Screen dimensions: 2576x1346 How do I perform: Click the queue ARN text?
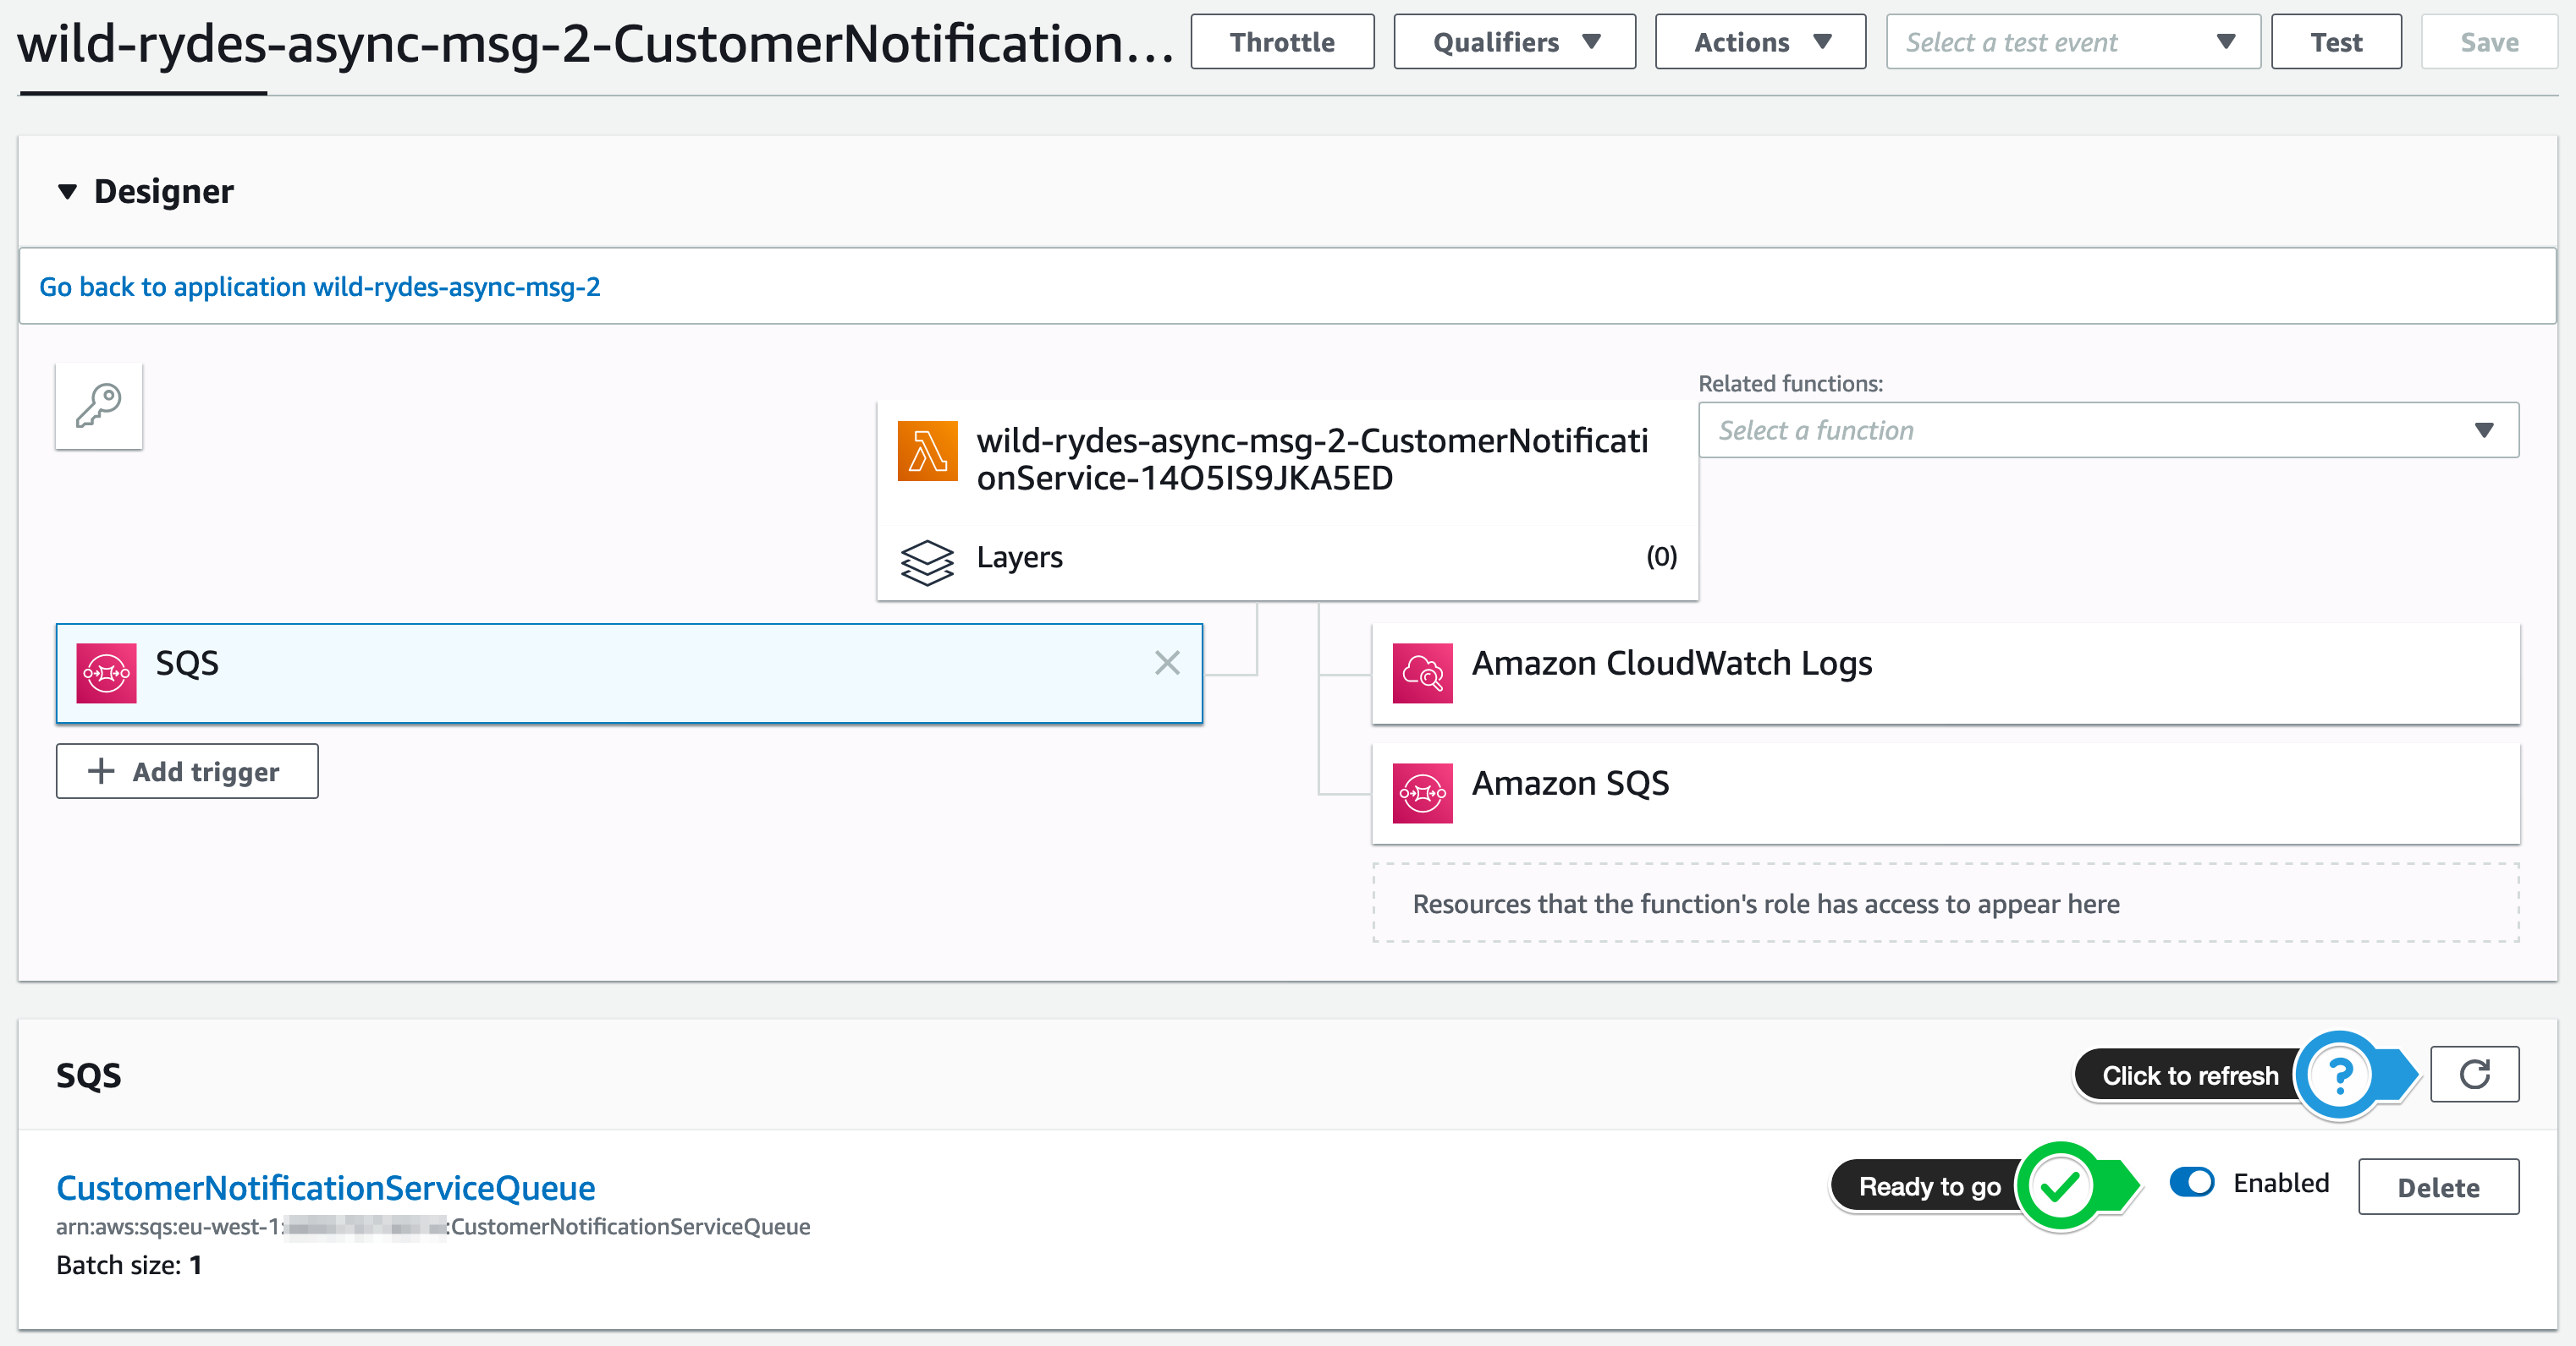pos(433,1226)
